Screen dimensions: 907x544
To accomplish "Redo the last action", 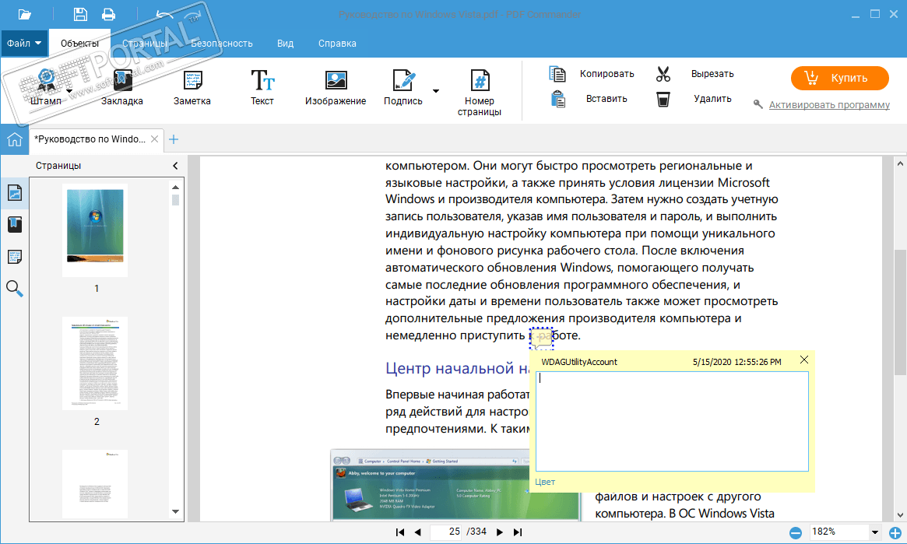I will click(193, 15).
